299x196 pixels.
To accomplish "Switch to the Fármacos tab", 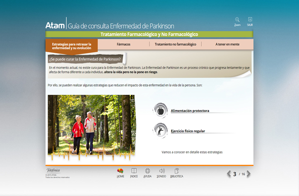I will point(123,44).
